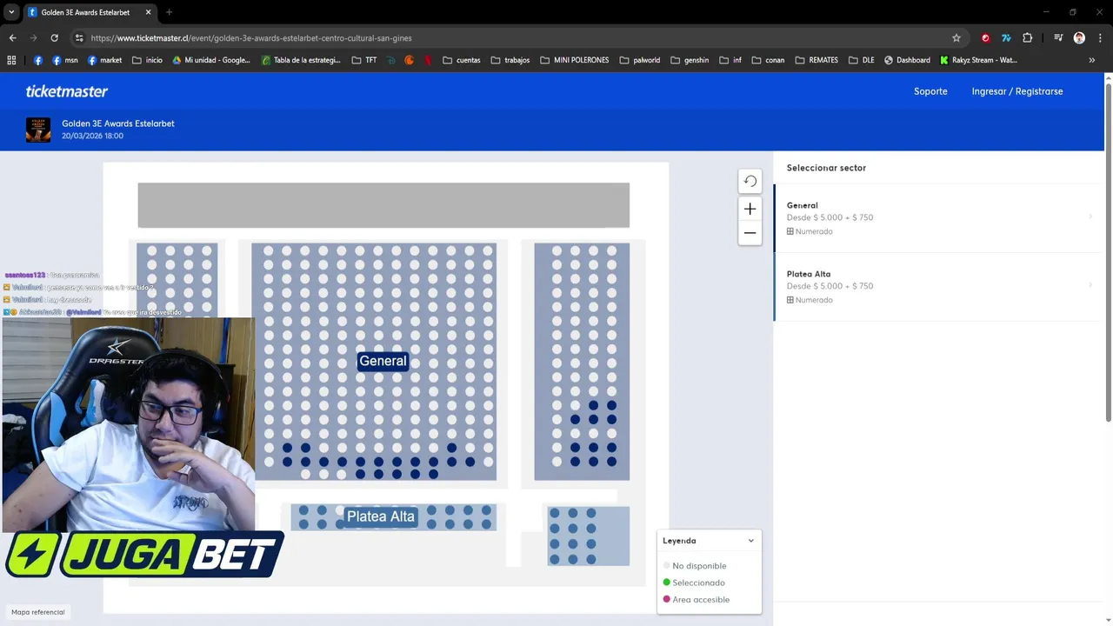Open the Dashboard bookmark
The width and height of the screenshot is (1113, 626).
click(x=907, y=60)
